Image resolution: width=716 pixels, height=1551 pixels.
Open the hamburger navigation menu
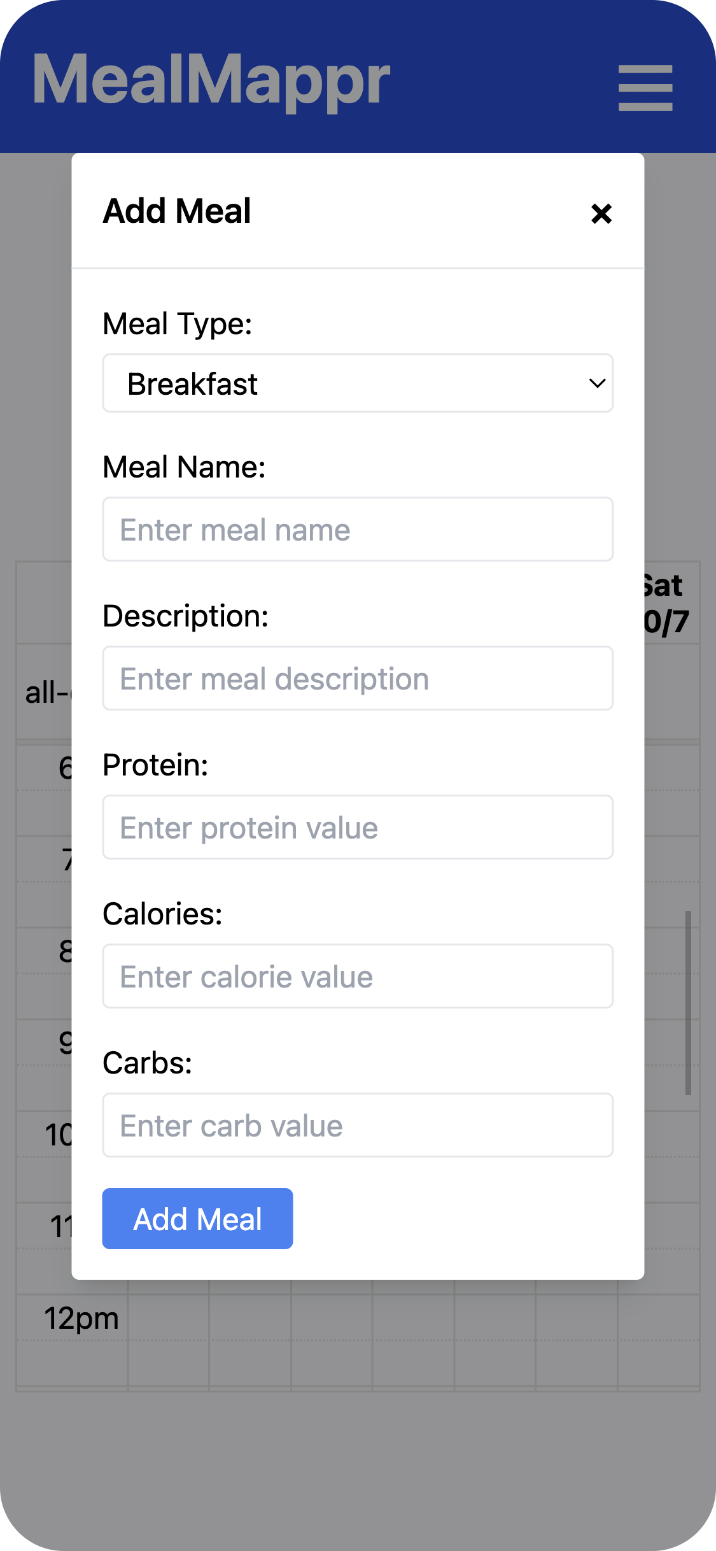coord(644,86)
